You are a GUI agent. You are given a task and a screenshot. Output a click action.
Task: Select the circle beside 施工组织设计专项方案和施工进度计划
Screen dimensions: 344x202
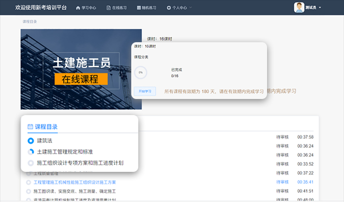[x=31, y=163]
